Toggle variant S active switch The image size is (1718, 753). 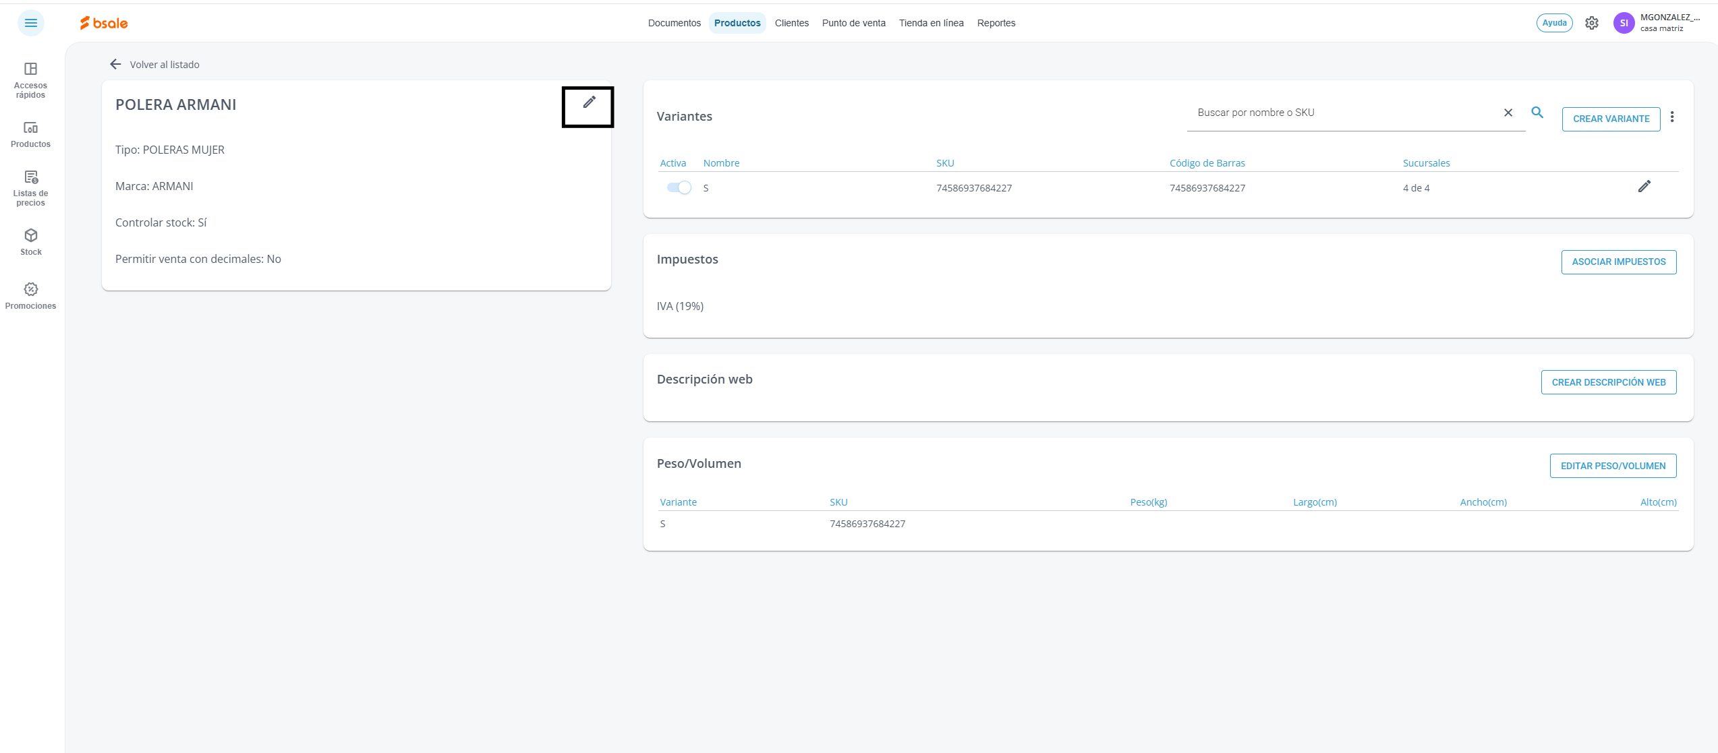coord(679,187)
